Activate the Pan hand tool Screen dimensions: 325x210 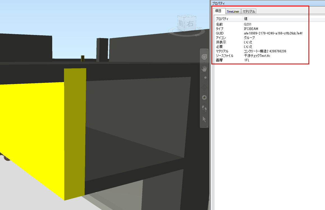(x=204, y=68)
